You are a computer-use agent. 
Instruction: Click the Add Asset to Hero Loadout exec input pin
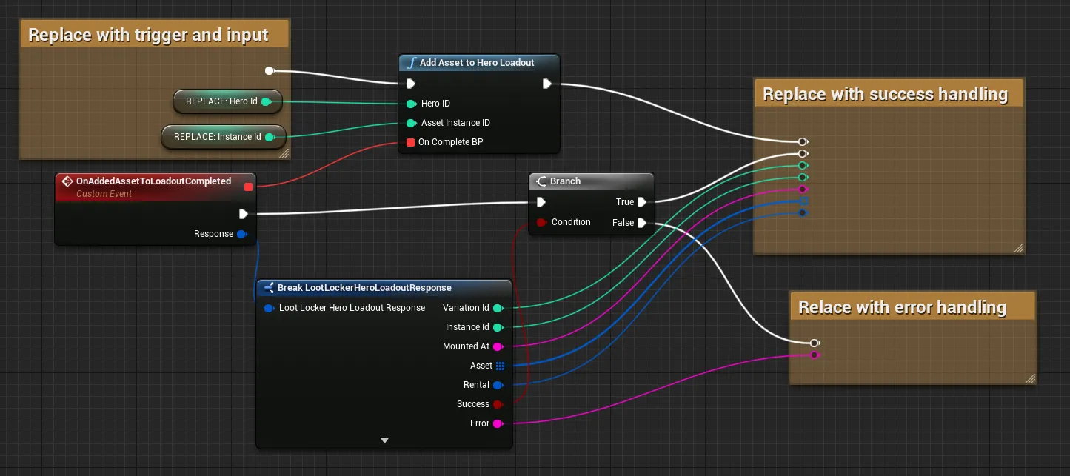point(411,84)
